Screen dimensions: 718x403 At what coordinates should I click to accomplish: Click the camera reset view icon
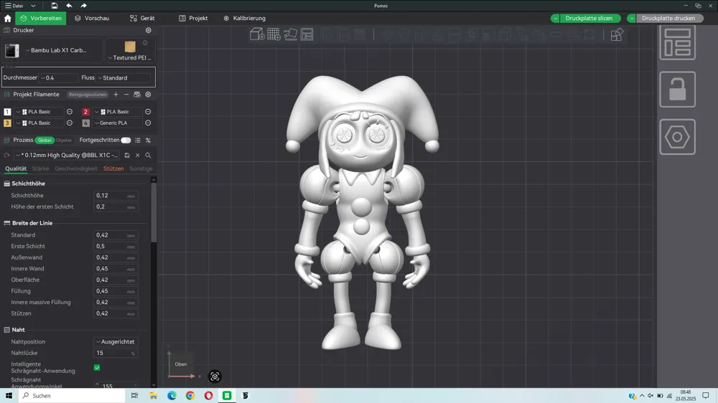pyautogui.click(x=215, y=376)
